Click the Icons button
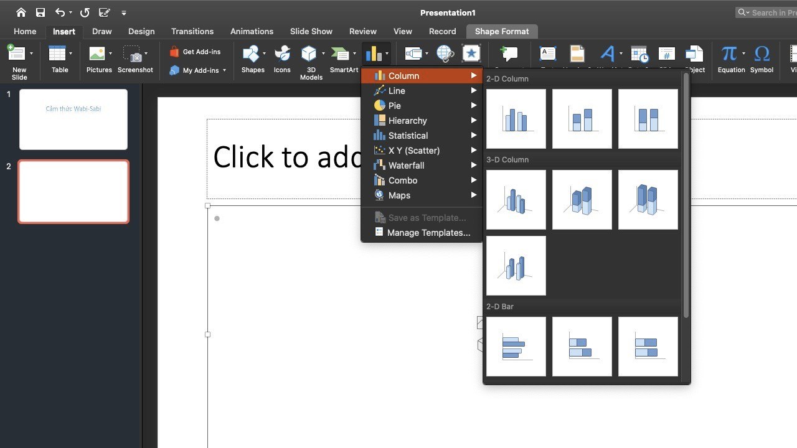This screenshot has width=797, height=448. (282, 59)
